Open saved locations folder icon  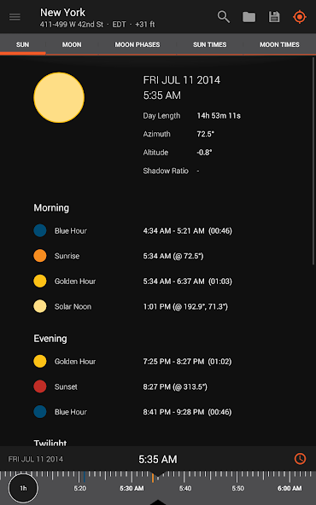tap(249, 17)
